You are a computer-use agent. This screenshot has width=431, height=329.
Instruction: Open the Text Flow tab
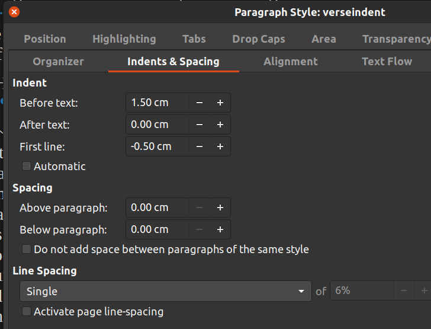pyautogui.click(x=387, y=62)
